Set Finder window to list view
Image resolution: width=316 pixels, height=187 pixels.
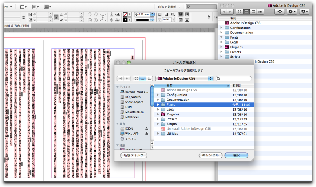[246, 12]
